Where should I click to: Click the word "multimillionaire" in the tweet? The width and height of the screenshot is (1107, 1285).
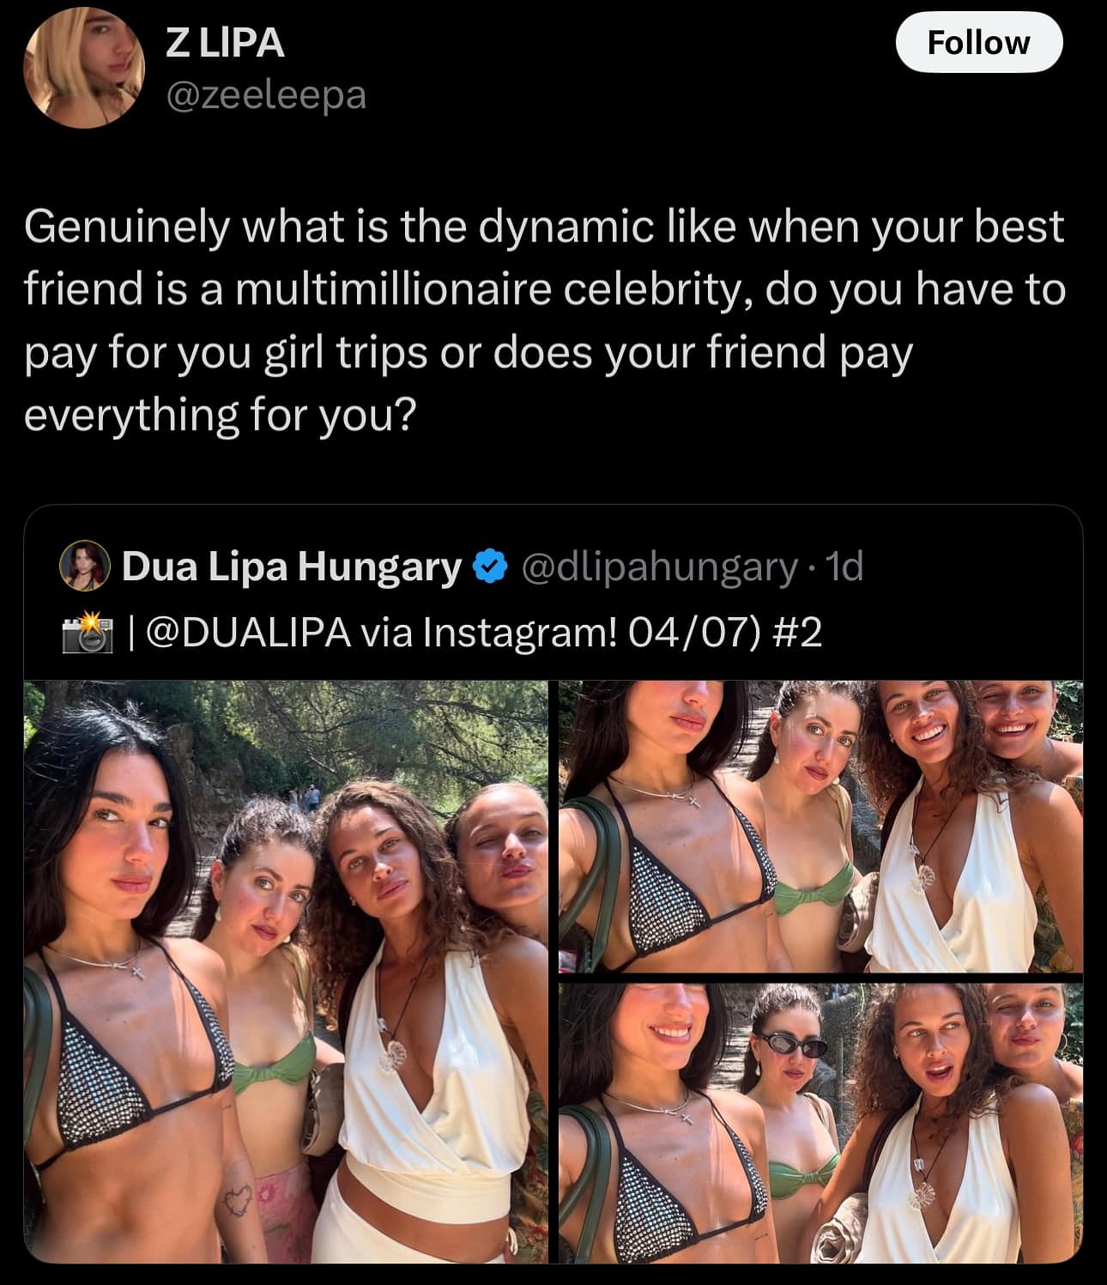click(x=392, y=289)
